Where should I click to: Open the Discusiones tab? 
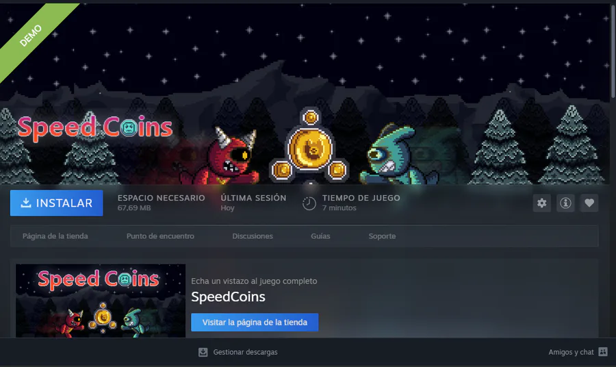253,236
